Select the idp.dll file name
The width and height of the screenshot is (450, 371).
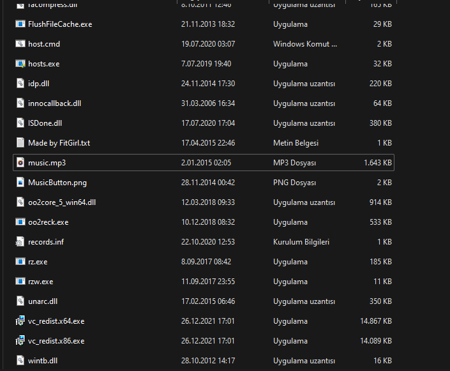point(38,84)
